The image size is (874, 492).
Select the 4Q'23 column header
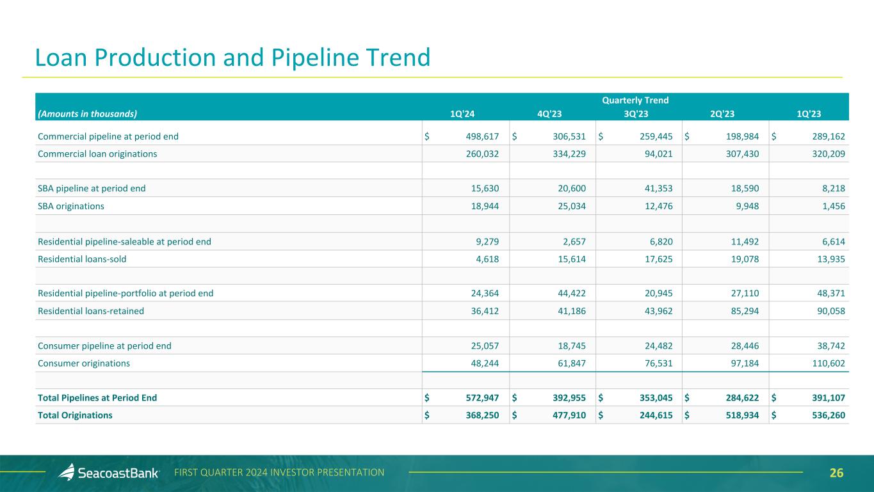point(549,114)
